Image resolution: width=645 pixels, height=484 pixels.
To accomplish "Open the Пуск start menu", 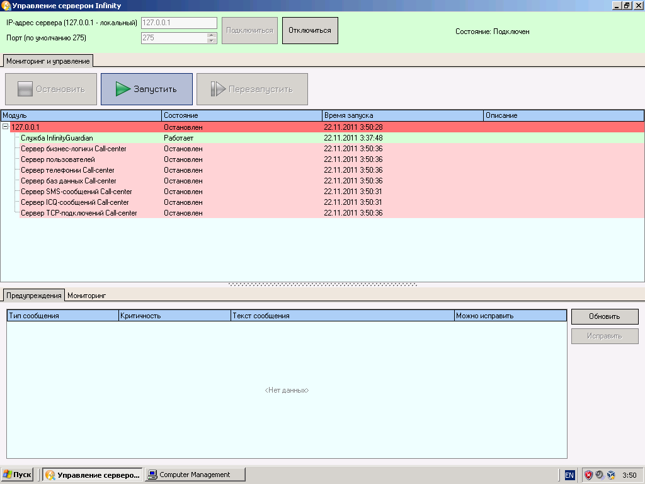I will [x=17, y=475].
